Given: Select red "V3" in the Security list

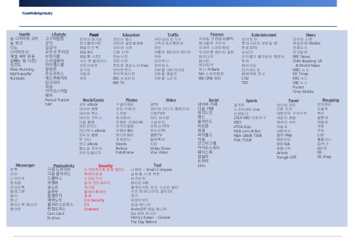Looking at the screenshot, I should tap(86, 205).
